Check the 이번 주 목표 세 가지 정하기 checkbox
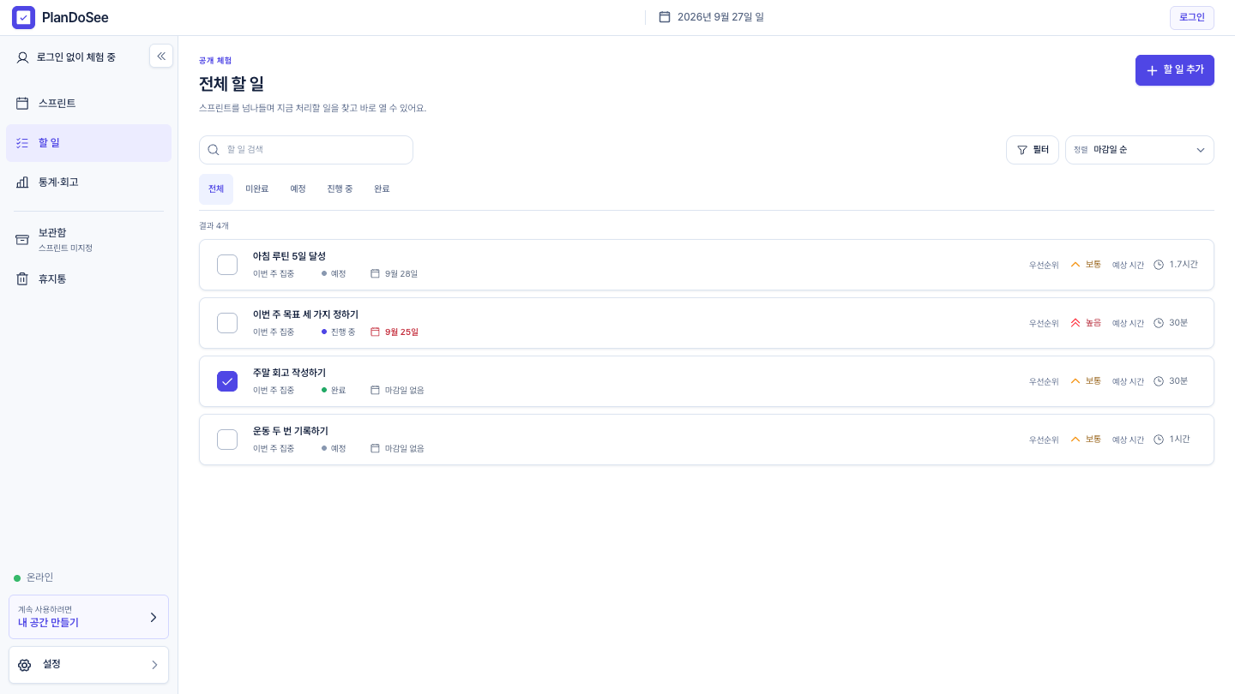The height and width of the screenshot is (694, 1235). coord(227,323)
